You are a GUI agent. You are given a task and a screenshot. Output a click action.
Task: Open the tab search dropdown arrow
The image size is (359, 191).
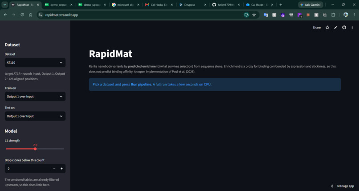click(x=4, y=4)
